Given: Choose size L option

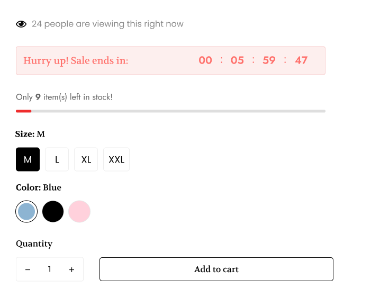Looking at the screenshot, I should point(57,159).
